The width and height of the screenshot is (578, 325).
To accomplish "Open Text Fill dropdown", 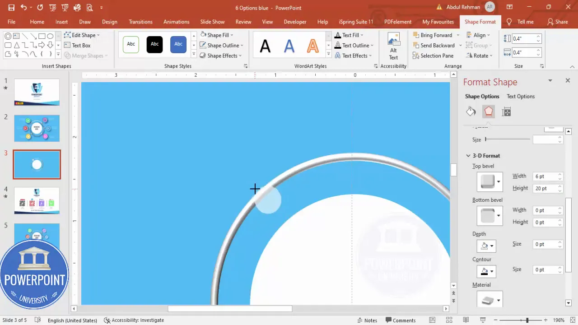I will [349, 35].
